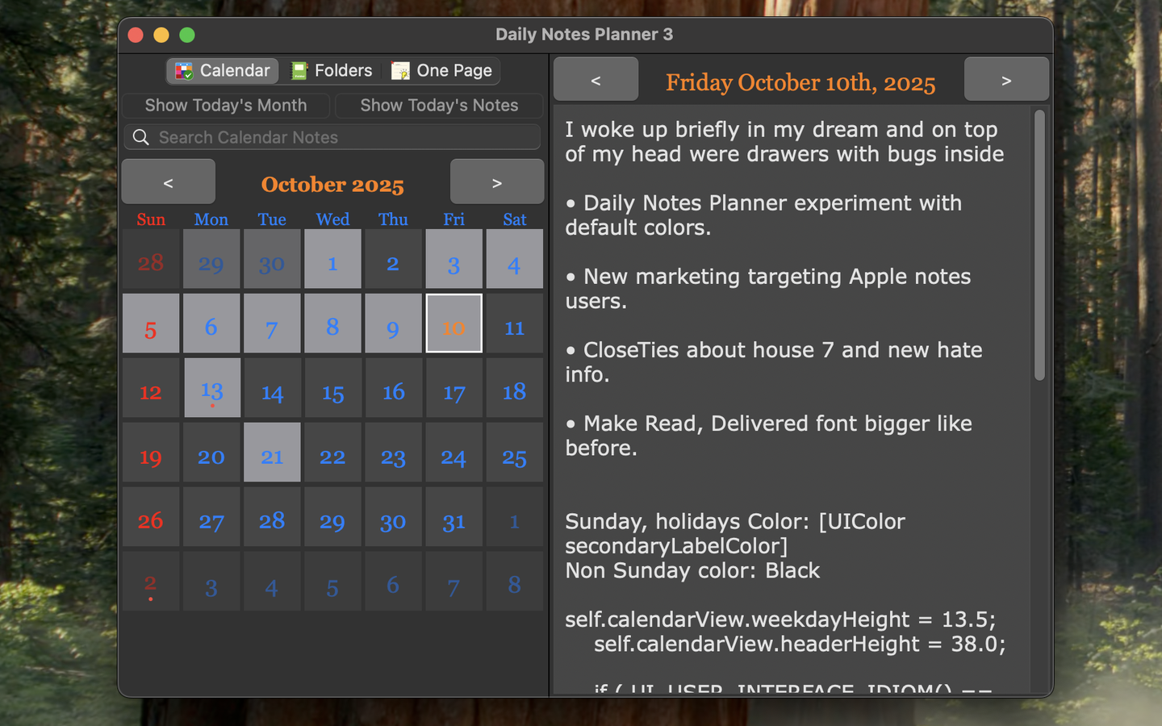Click the One Page note icon
Screen dimensions: 1162x726
(x=400, y=71)
